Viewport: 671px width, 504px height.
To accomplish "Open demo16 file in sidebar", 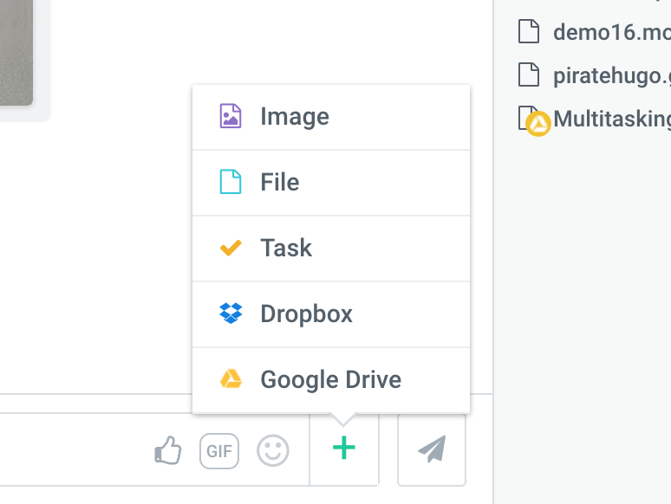I will pyautogui.click(x=612, y=32).
